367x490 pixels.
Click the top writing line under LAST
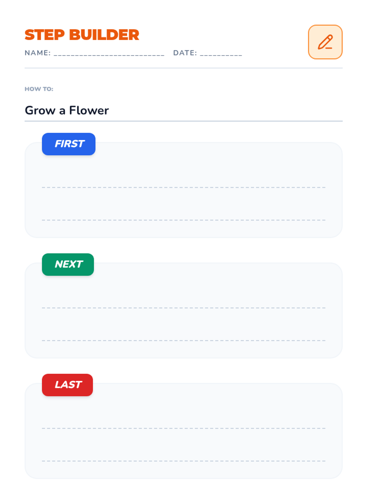point(183,428)
